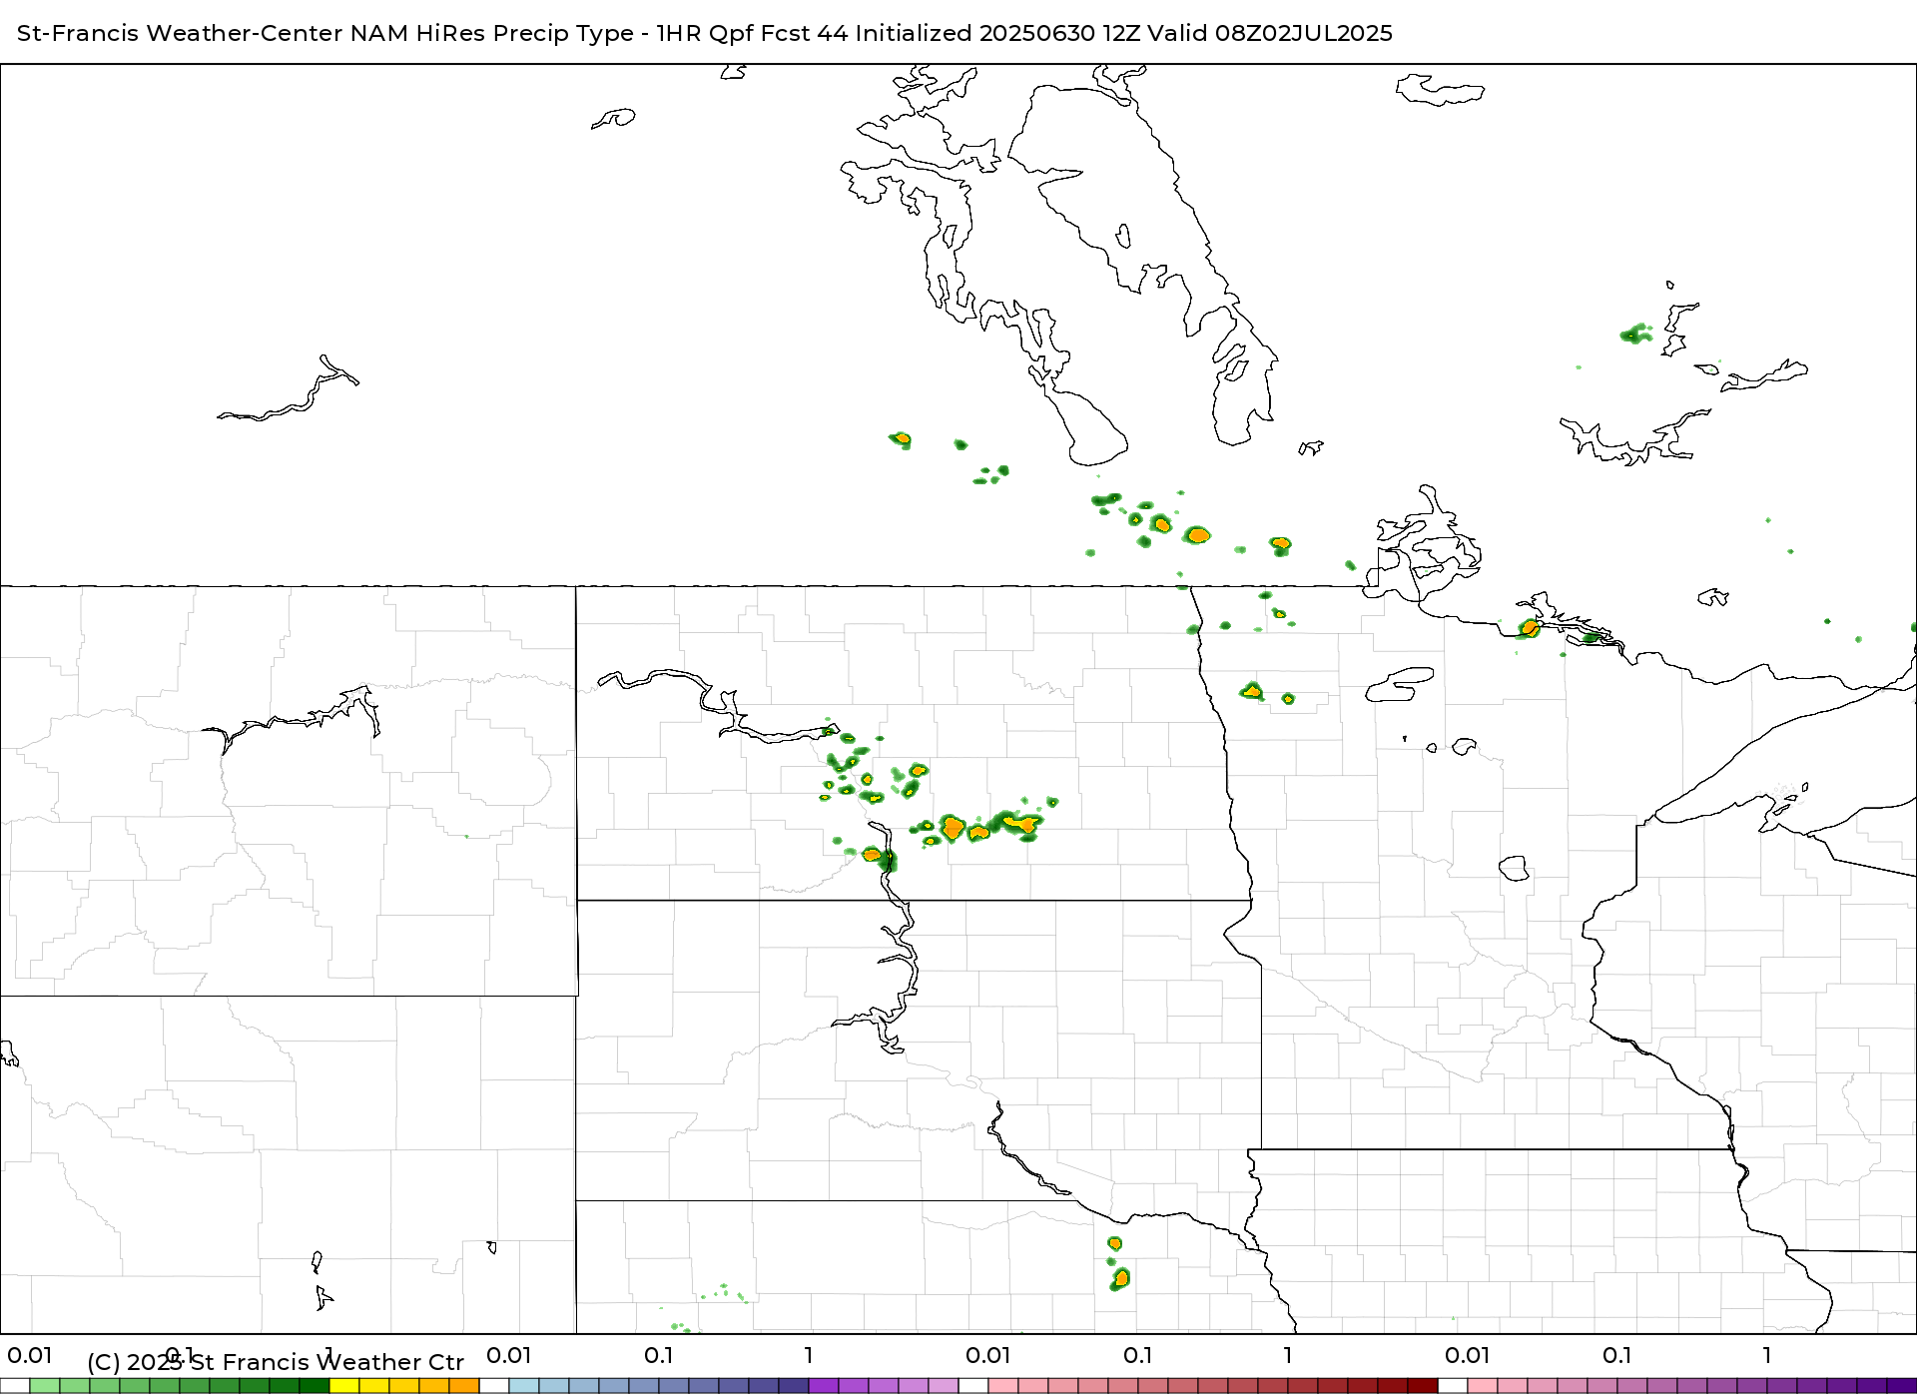Screen dimensions: 1917x1398
Task: Click the 0.1 label above the purple-pink scale
Action: tap(1617, 1355)
